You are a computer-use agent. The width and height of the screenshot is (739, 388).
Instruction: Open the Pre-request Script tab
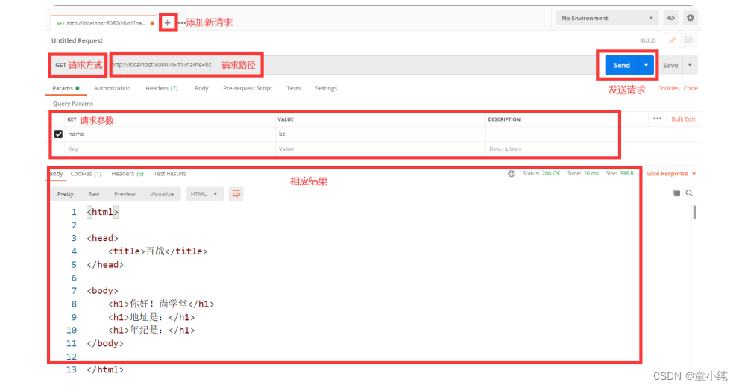coord(248,88)
